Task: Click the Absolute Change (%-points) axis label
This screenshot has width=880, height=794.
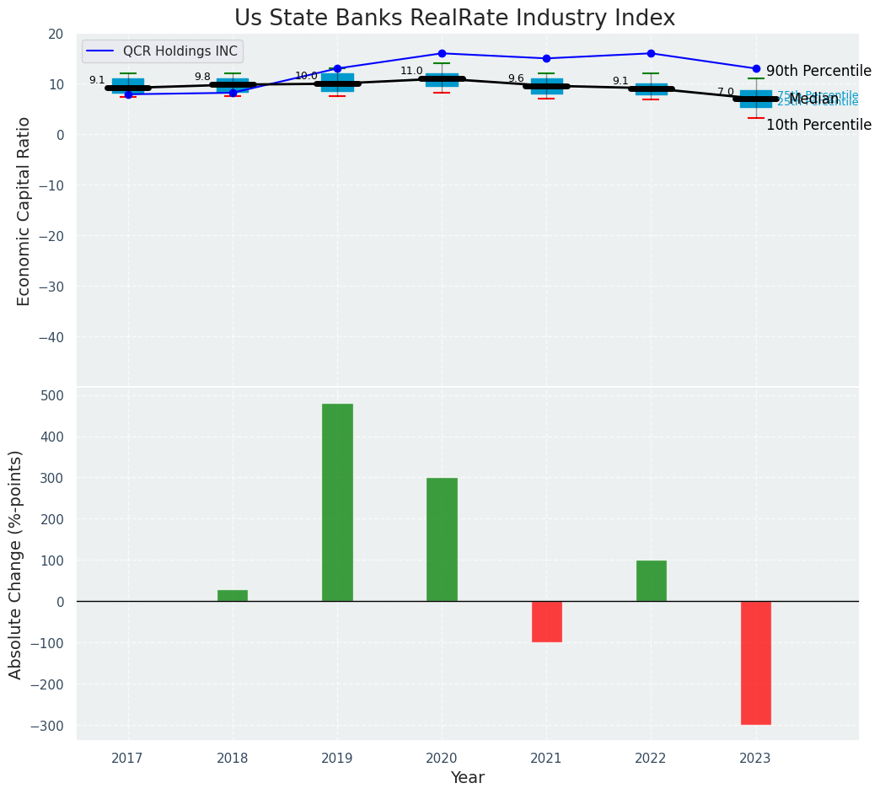Action: (x=16, y=564)
